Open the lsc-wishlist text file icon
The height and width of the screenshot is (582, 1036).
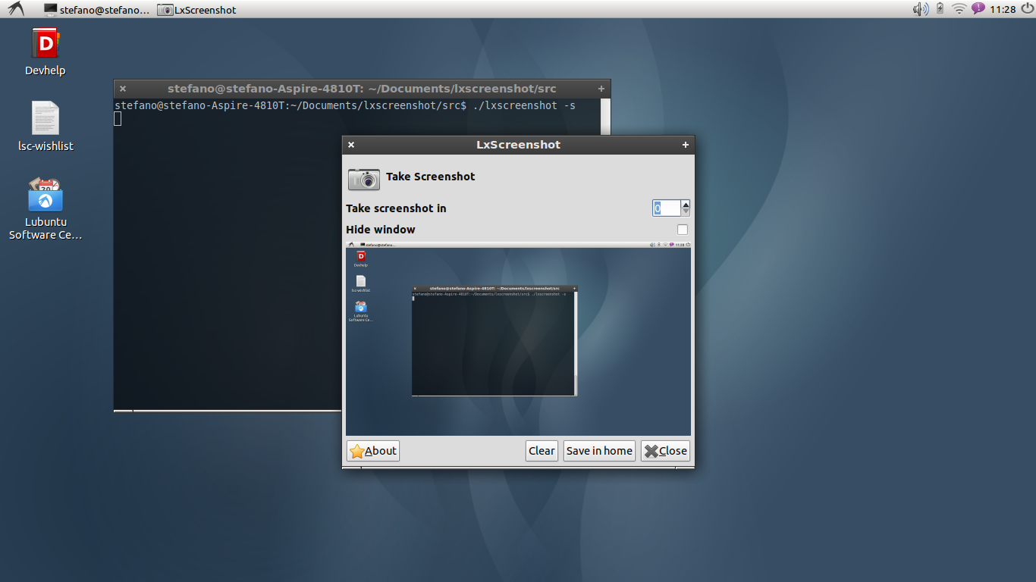click(46, 119)
